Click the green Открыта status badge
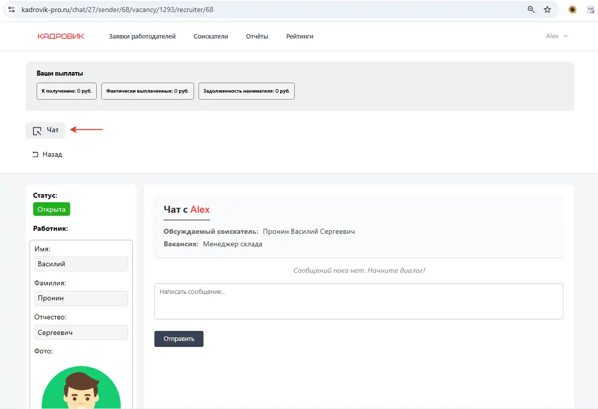The width and height of the screenshot is (598, 409). coord(52,209)
